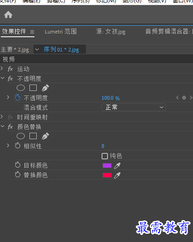Pick 目标颜色 with eyedropper
Screen dimensions: 193x242
117,166
